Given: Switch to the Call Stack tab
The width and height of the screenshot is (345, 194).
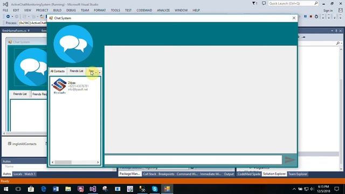Looking at the screenshot, I should [149, 174].
